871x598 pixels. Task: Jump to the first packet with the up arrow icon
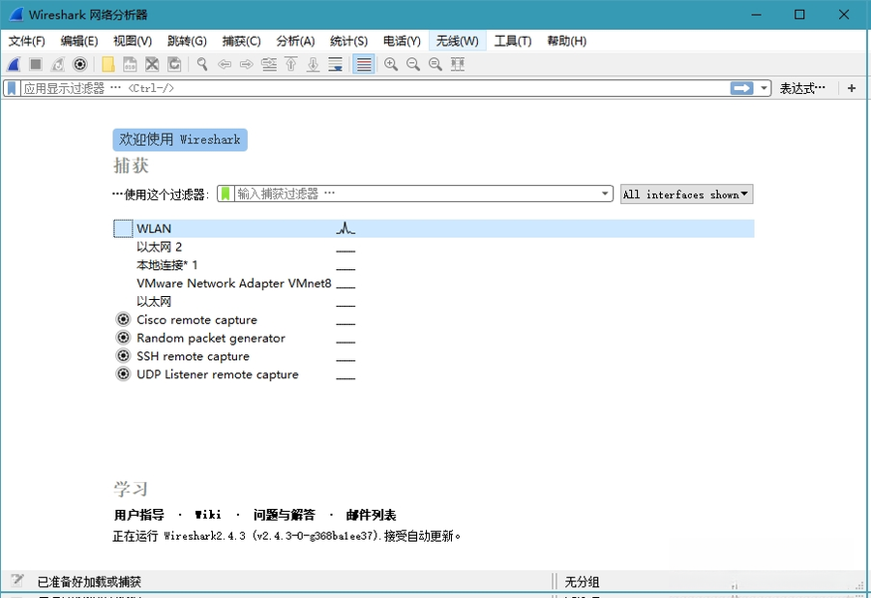[291, 65]
